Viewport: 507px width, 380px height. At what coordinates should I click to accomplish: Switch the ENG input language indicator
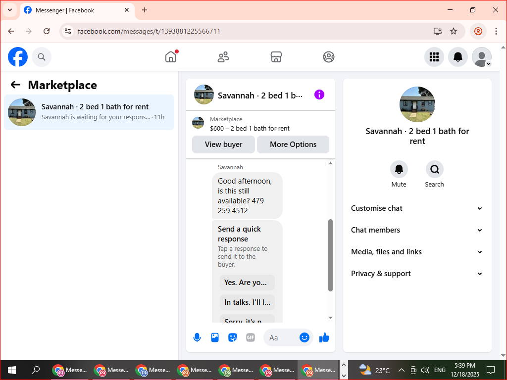440,370
